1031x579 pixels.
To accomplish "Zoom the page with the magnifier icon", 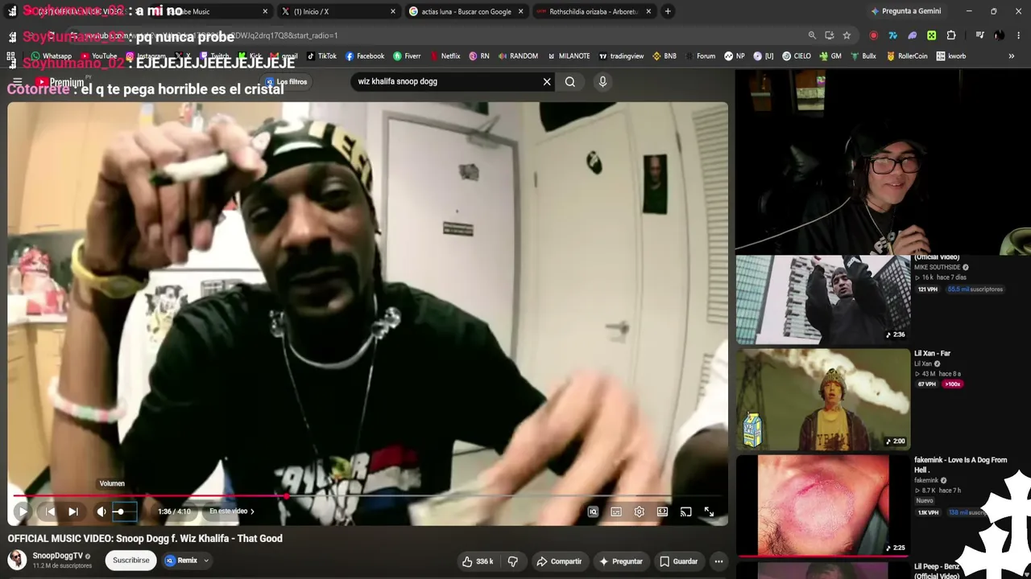I will pos(812,35).
